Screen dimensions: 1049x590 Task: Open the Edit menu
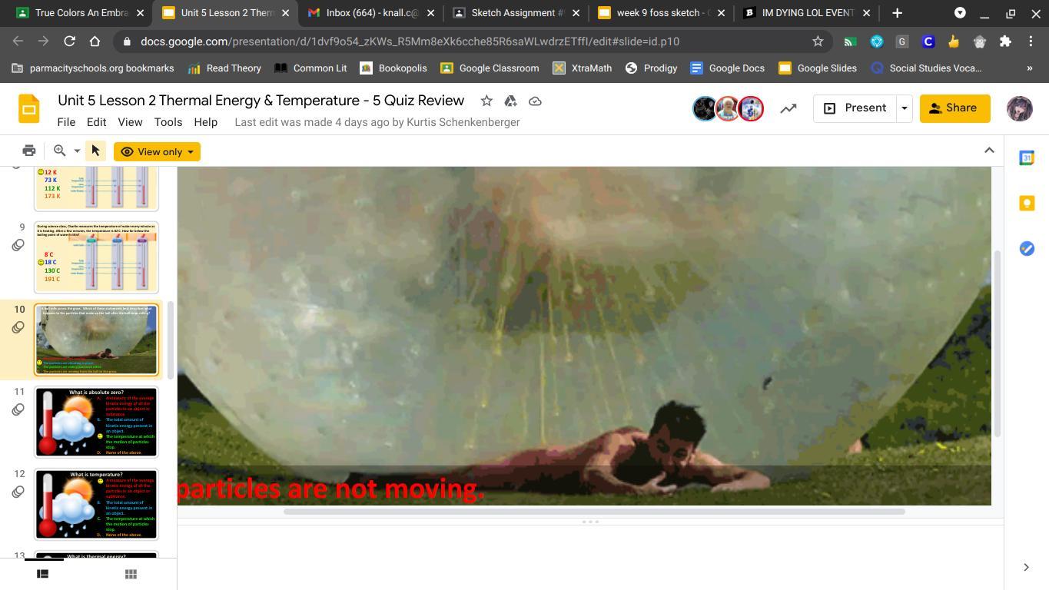click(96, 122)
